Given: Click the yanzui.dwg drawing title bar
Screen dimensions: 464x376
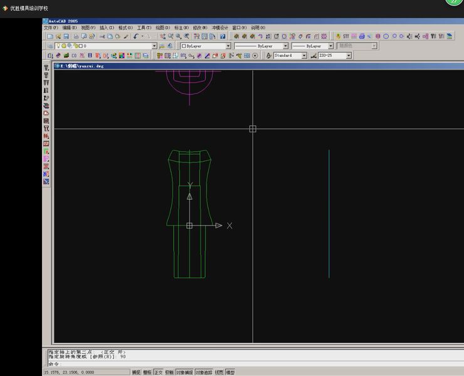Looking at the screenshot, I should click(x=259, y=66).
